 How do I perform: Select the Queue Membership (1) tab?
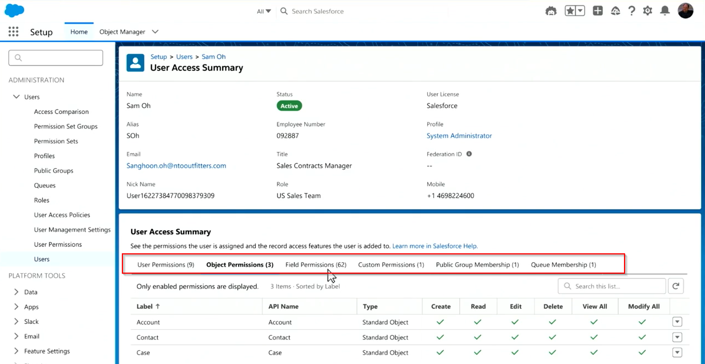click(563, 265)
